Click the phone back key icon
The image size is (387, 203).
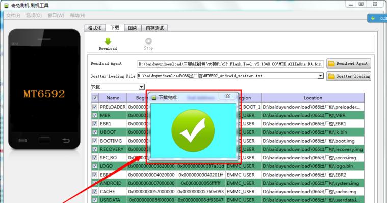tap(66, 141)
